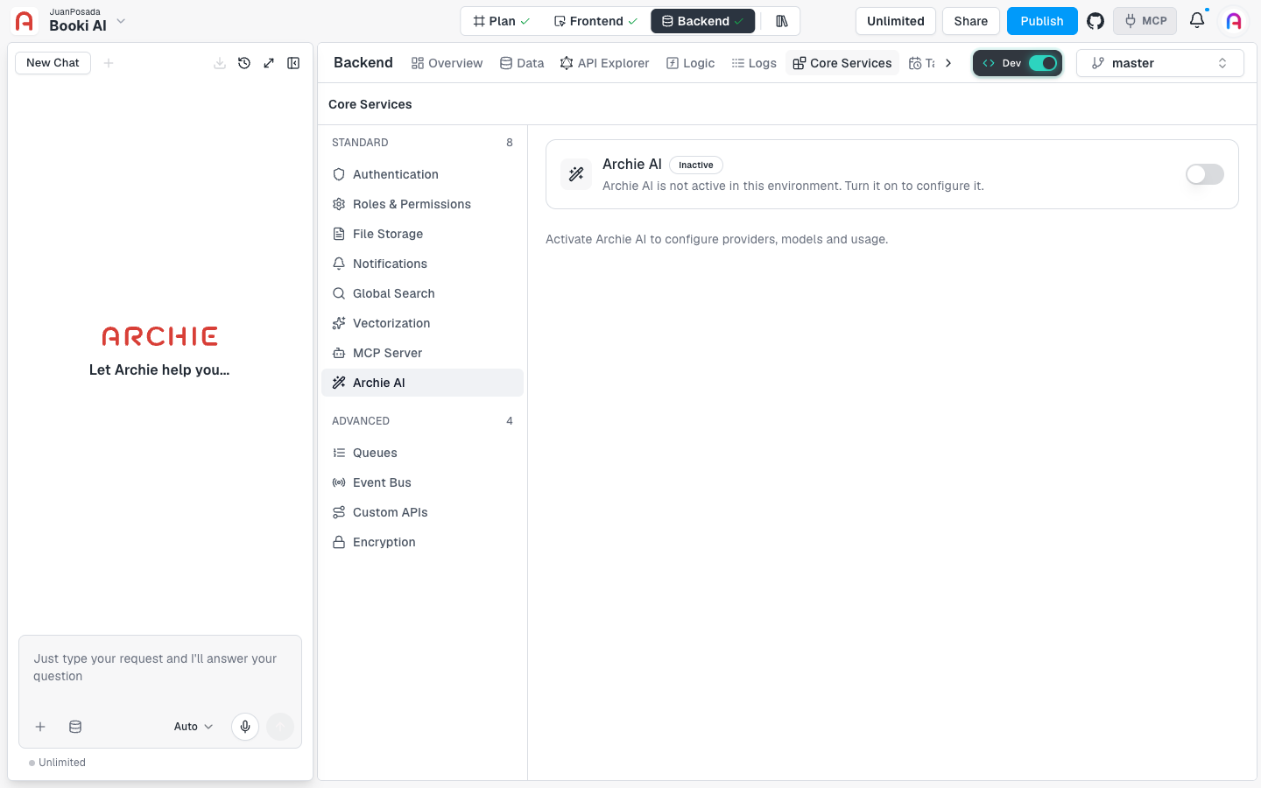Open the library books icon
Viewport: 1261px width, 788px height.
[x=782, y=21]
